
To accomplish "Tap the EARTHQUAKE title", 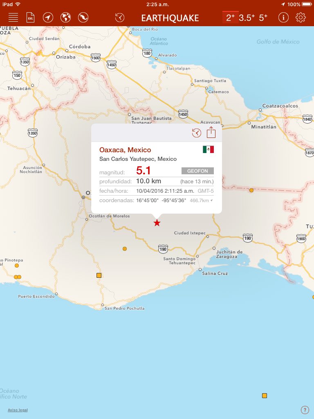I will [x=170, y=18].
